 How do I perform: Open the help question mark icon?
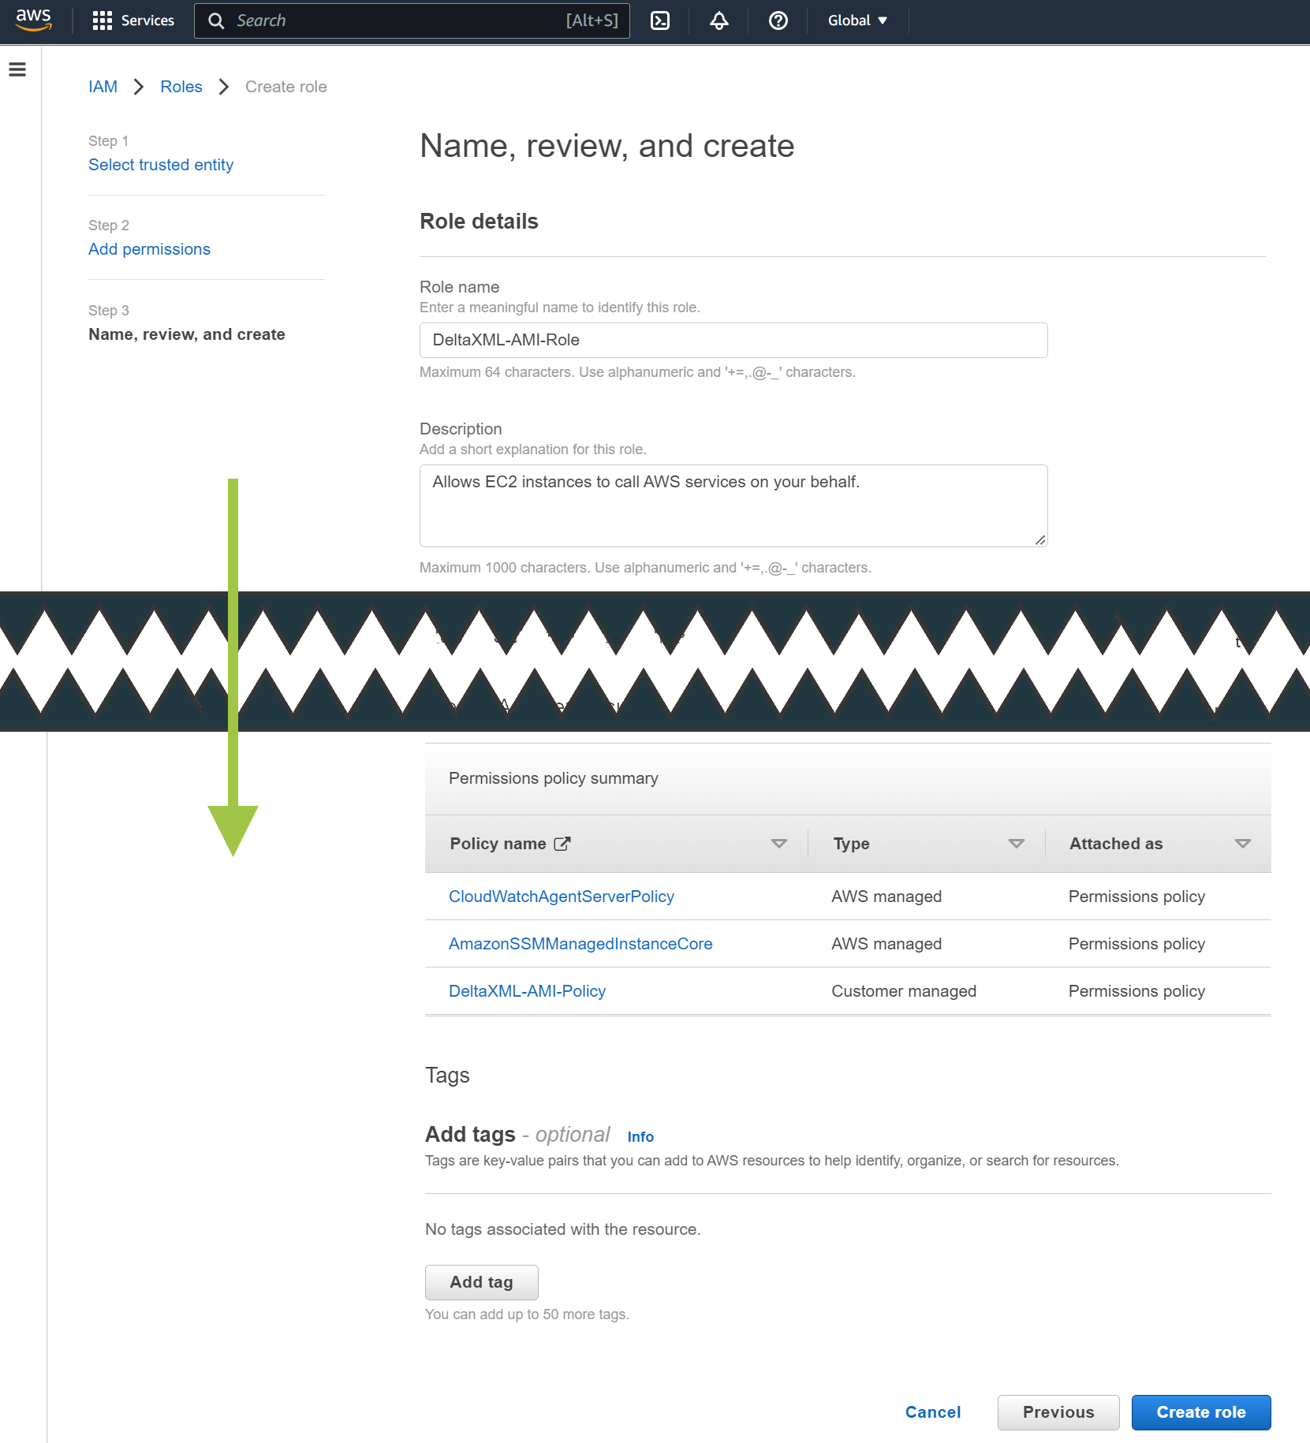tap(778, 21)
